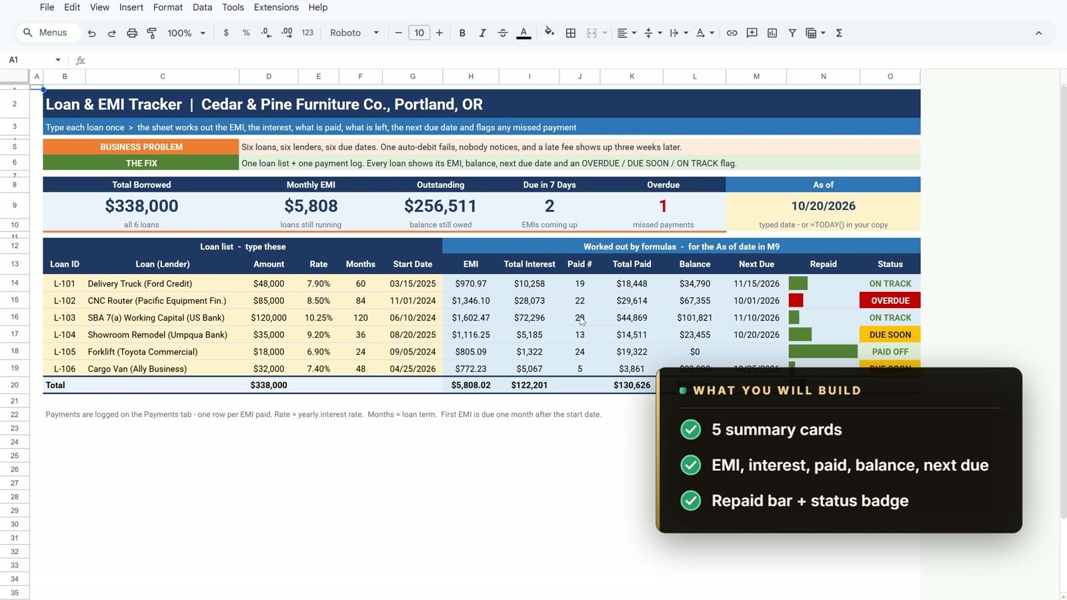Click the Next Due column header
This screenshot has width=1067, height=600.
pyautogui.click(x=756, y=264)
